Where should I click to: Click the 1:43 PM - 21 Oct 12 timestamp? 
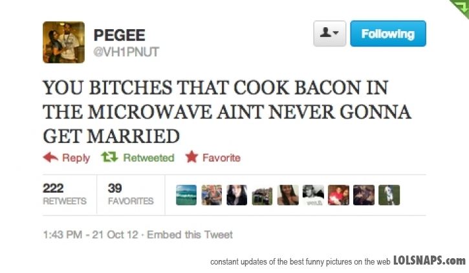click(91, 235)
